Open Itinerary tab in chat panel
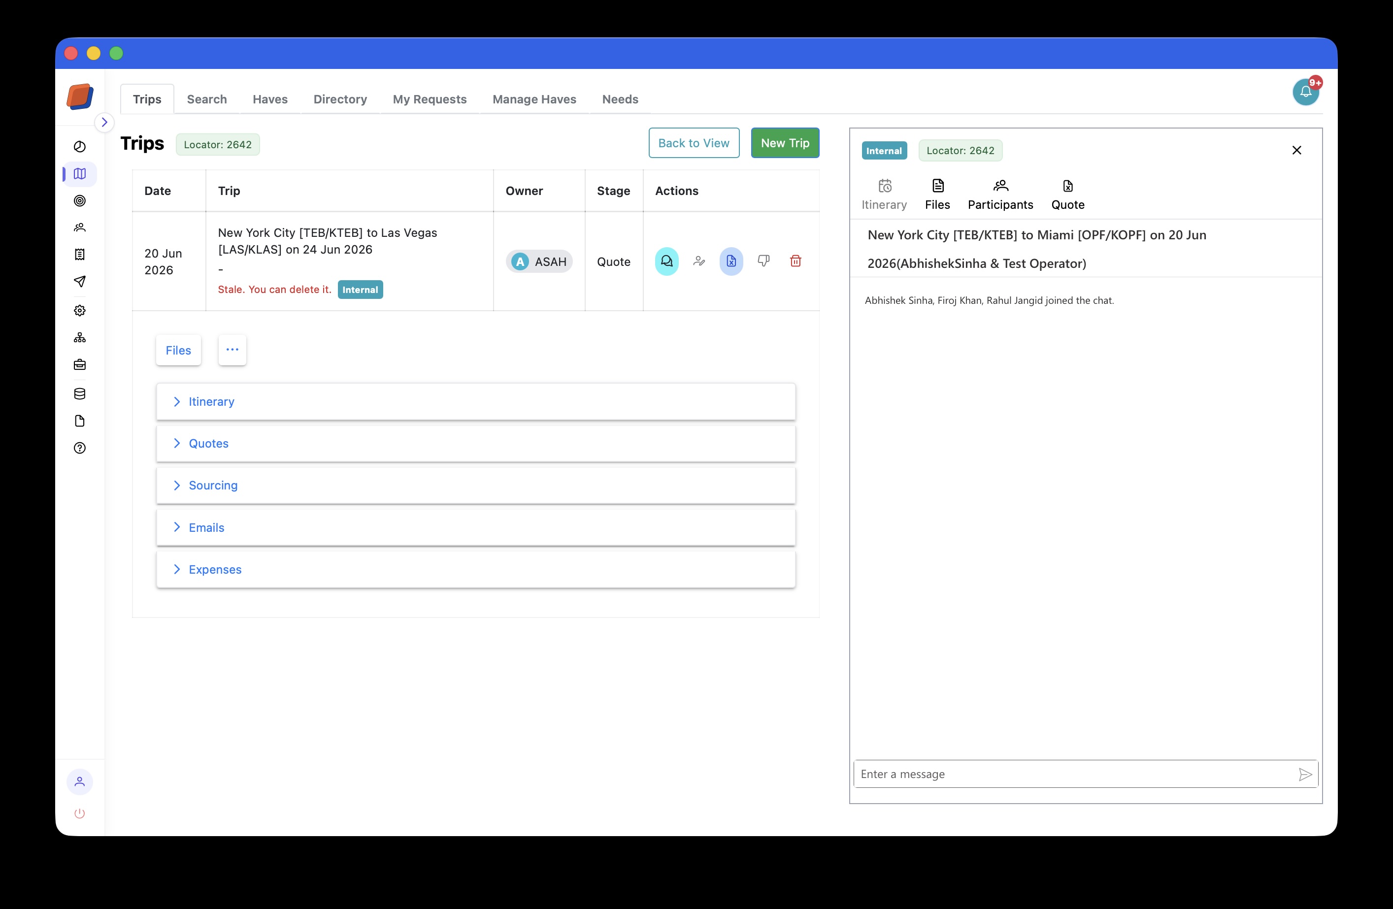Screen dimensions: 1393x909 click(x=884, y=195)
